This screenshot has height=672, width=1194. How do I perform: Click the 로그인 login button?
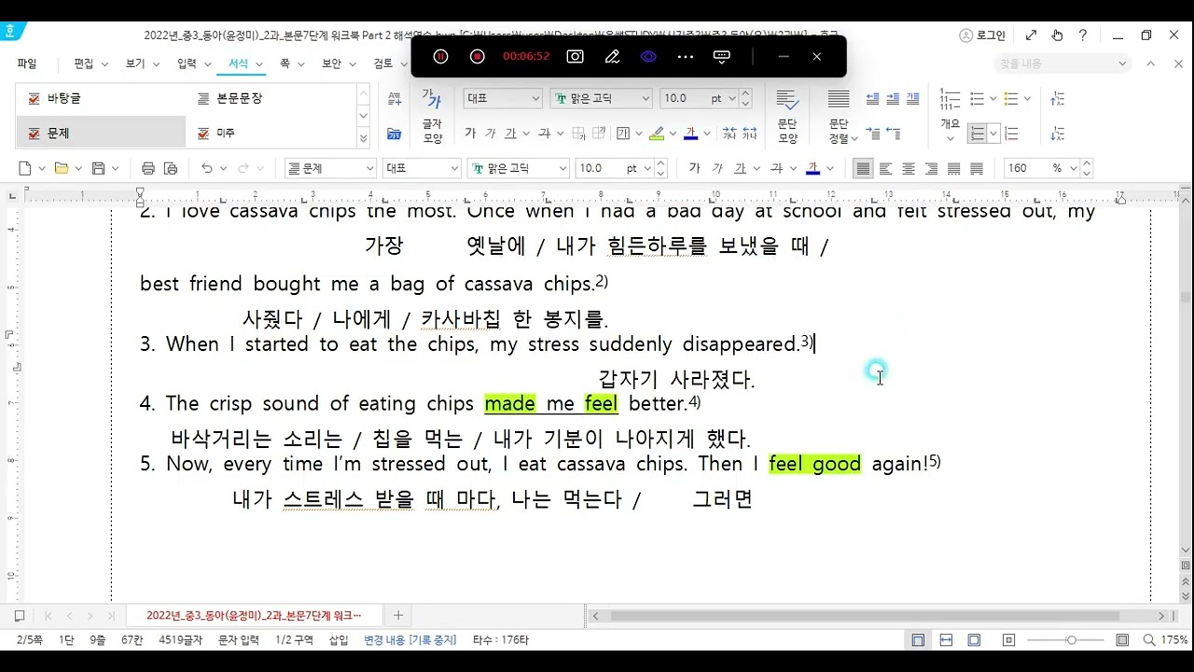tap(982, 35)
